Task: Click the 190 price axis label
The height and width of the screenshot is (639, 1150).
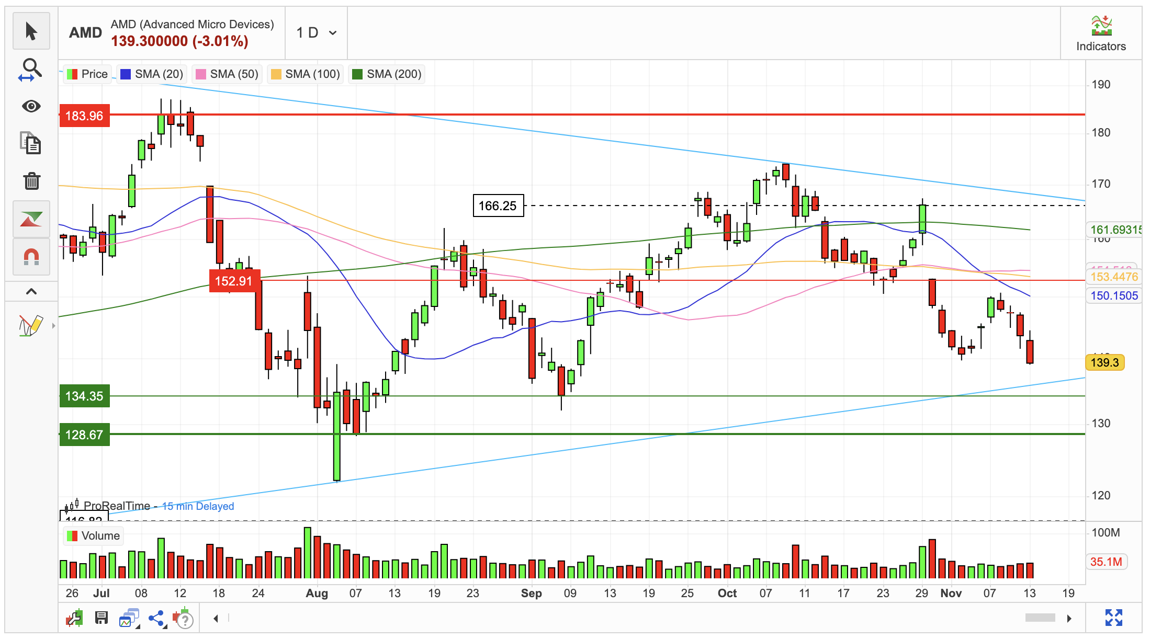Action: pos(1101,85)
